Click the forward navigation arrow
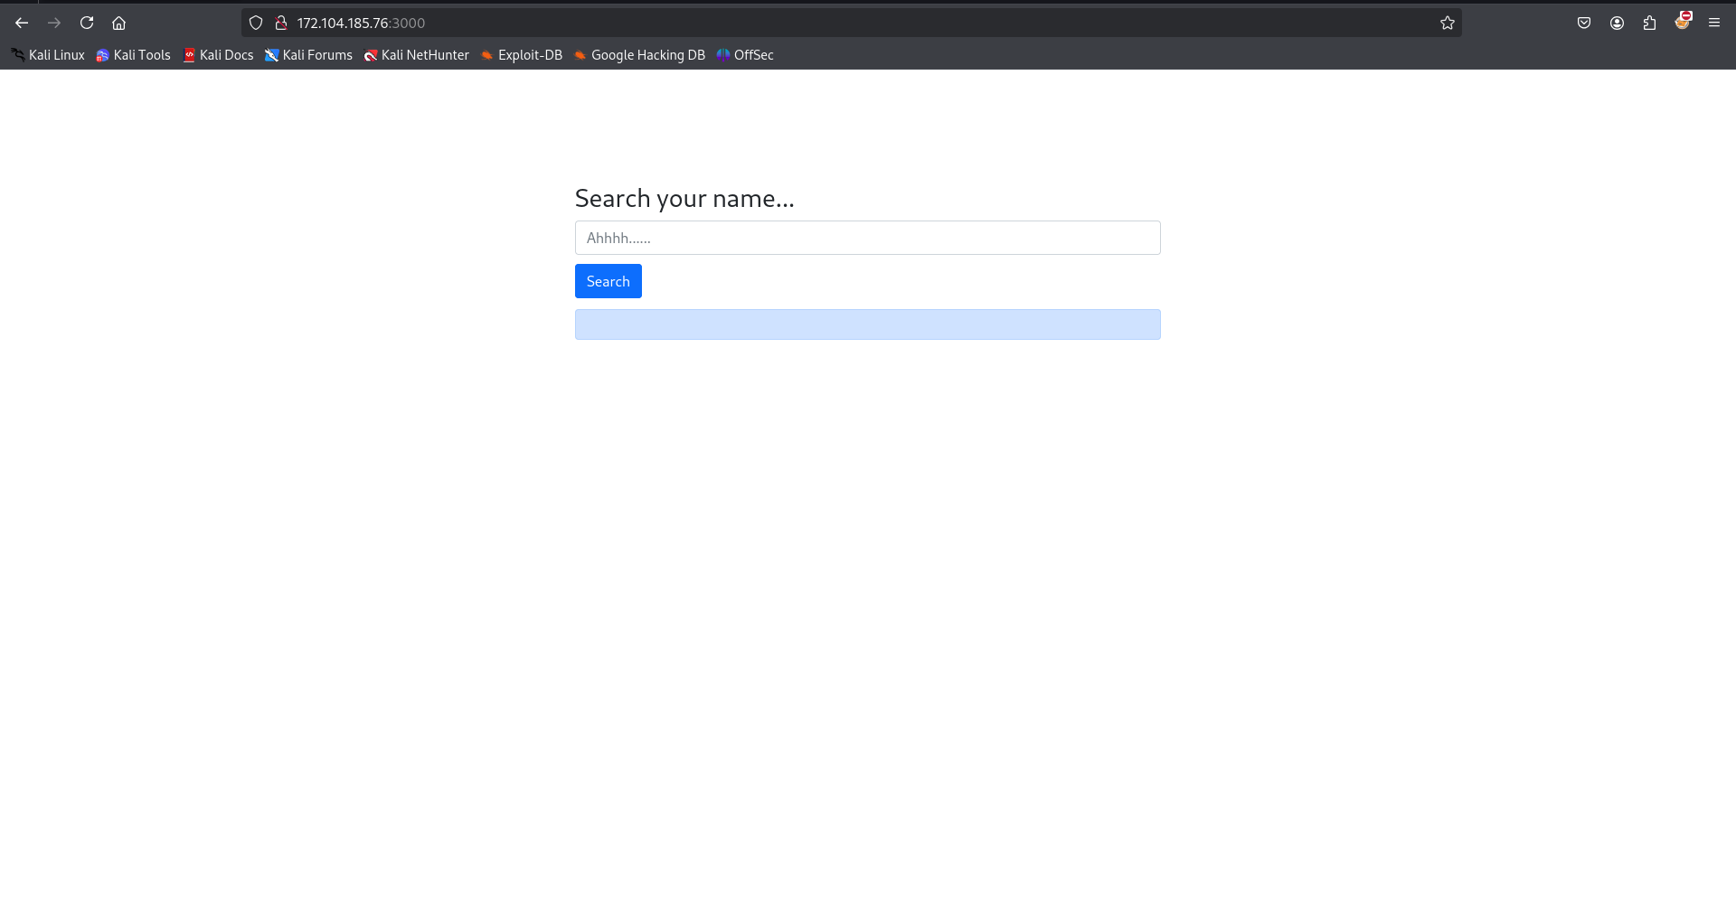 click(x=54, y=23)
